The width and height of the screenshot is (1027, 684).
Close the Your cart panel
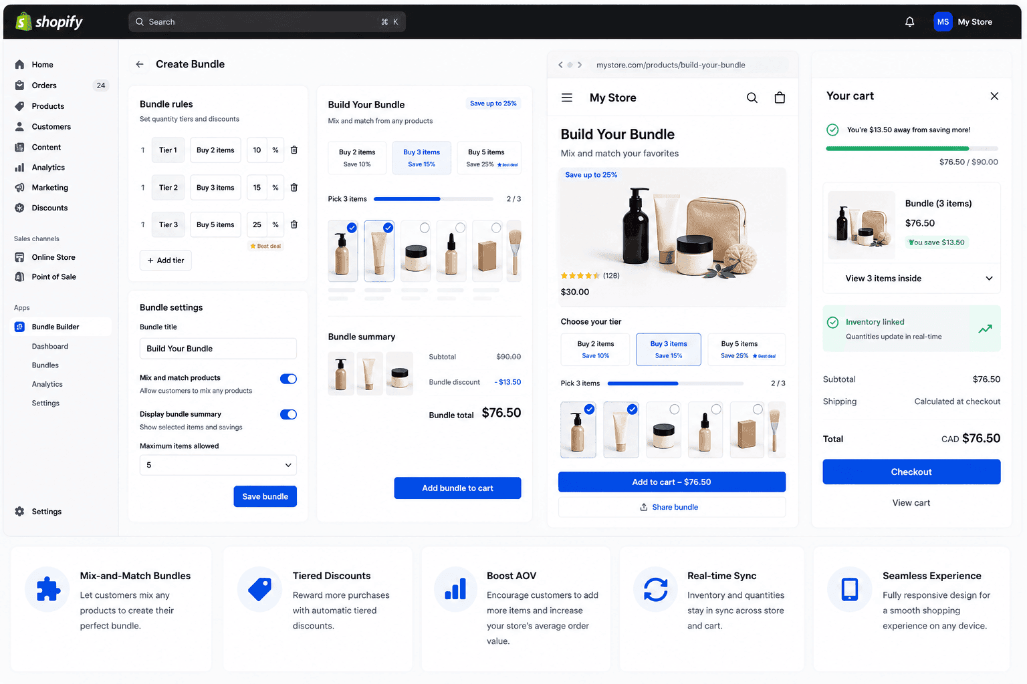click(x=994, y=96)
